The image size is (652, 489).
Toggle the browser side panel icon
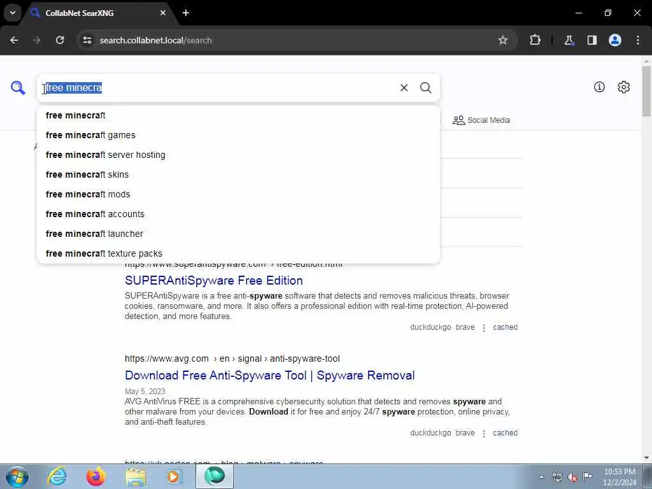pos(592,40)
